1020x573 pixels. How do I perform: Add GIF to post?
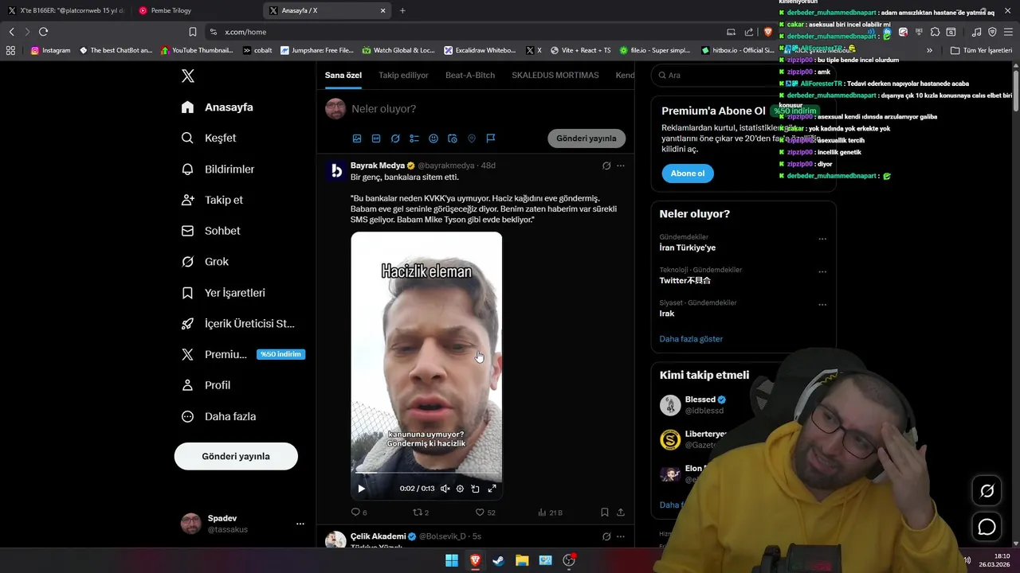tap(376, 138)
